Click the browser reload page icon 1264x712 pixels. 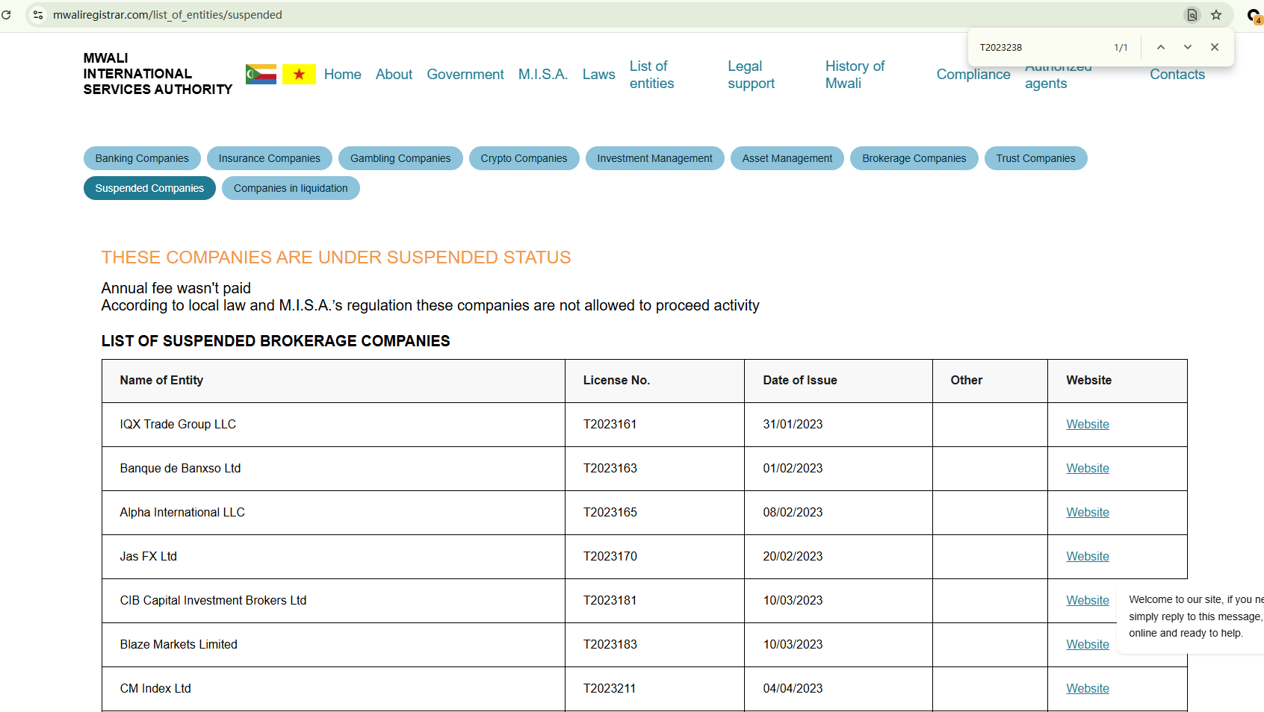6,15
